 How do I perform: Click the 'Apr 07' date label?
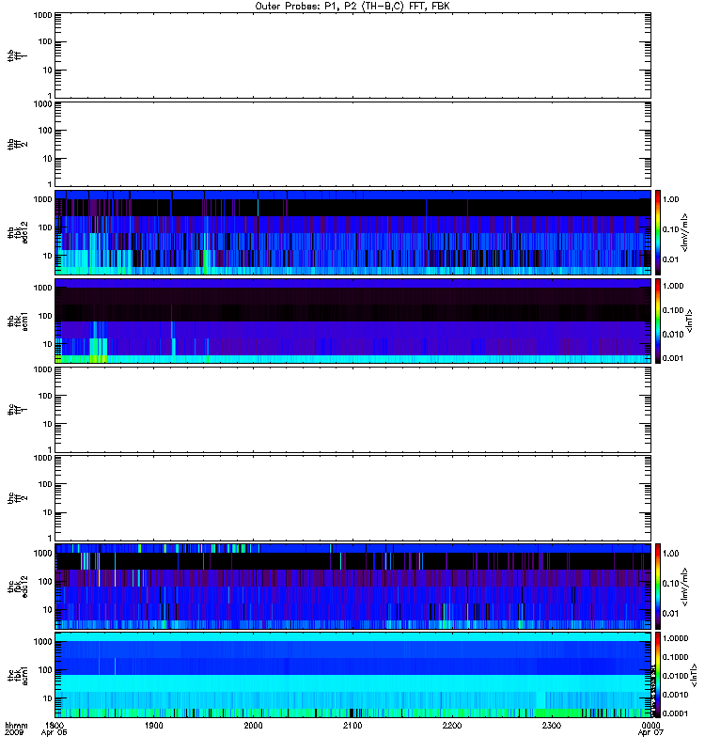coord(650,733)
